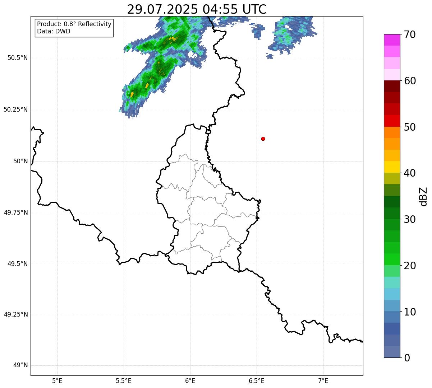Pick the turquoise colorbar segment below 20
Viewport: 432px width, 388px height.
[x=392, y=282]
